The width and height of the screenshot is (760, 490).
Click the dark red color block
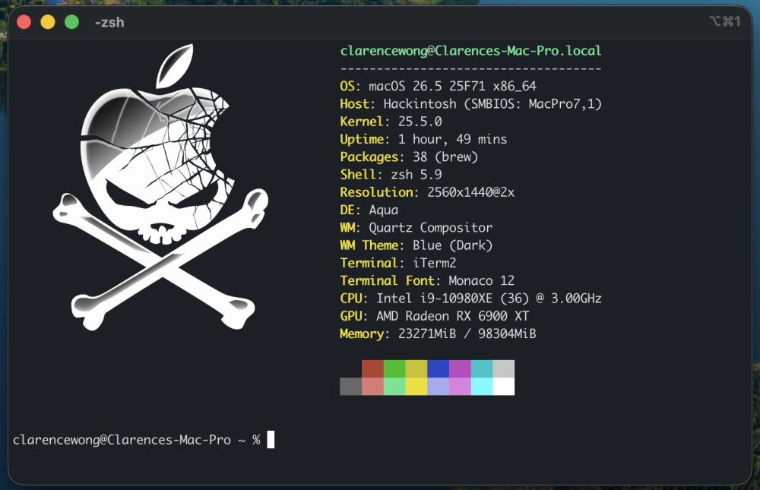(x=372, y=369)
